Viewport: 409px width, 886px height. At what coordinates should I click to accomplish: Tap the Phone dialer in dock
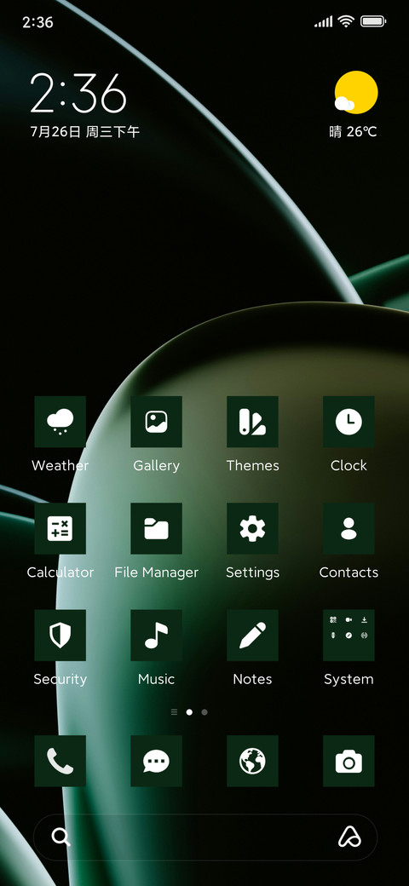coord(60,761)
